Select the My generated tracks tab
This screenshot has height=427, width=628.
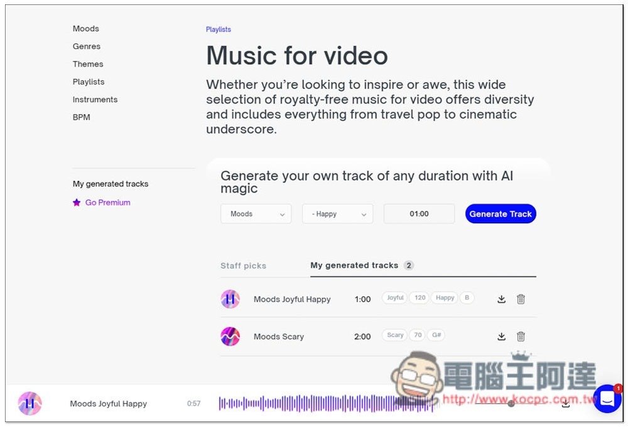point(354,265)
